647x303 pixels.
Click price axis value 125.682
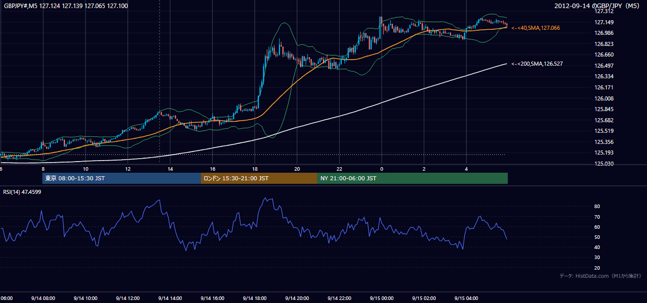(x=604, y=120)
